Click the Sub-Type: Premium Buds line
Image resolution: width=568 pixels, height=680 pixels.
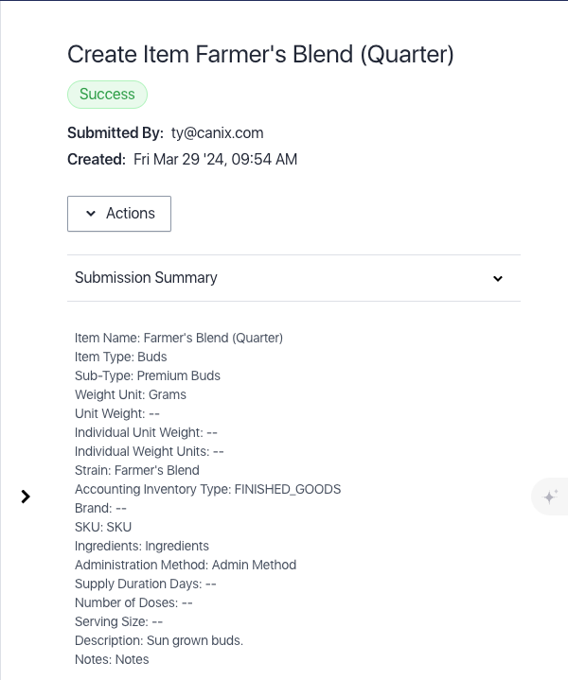[148, 375]
